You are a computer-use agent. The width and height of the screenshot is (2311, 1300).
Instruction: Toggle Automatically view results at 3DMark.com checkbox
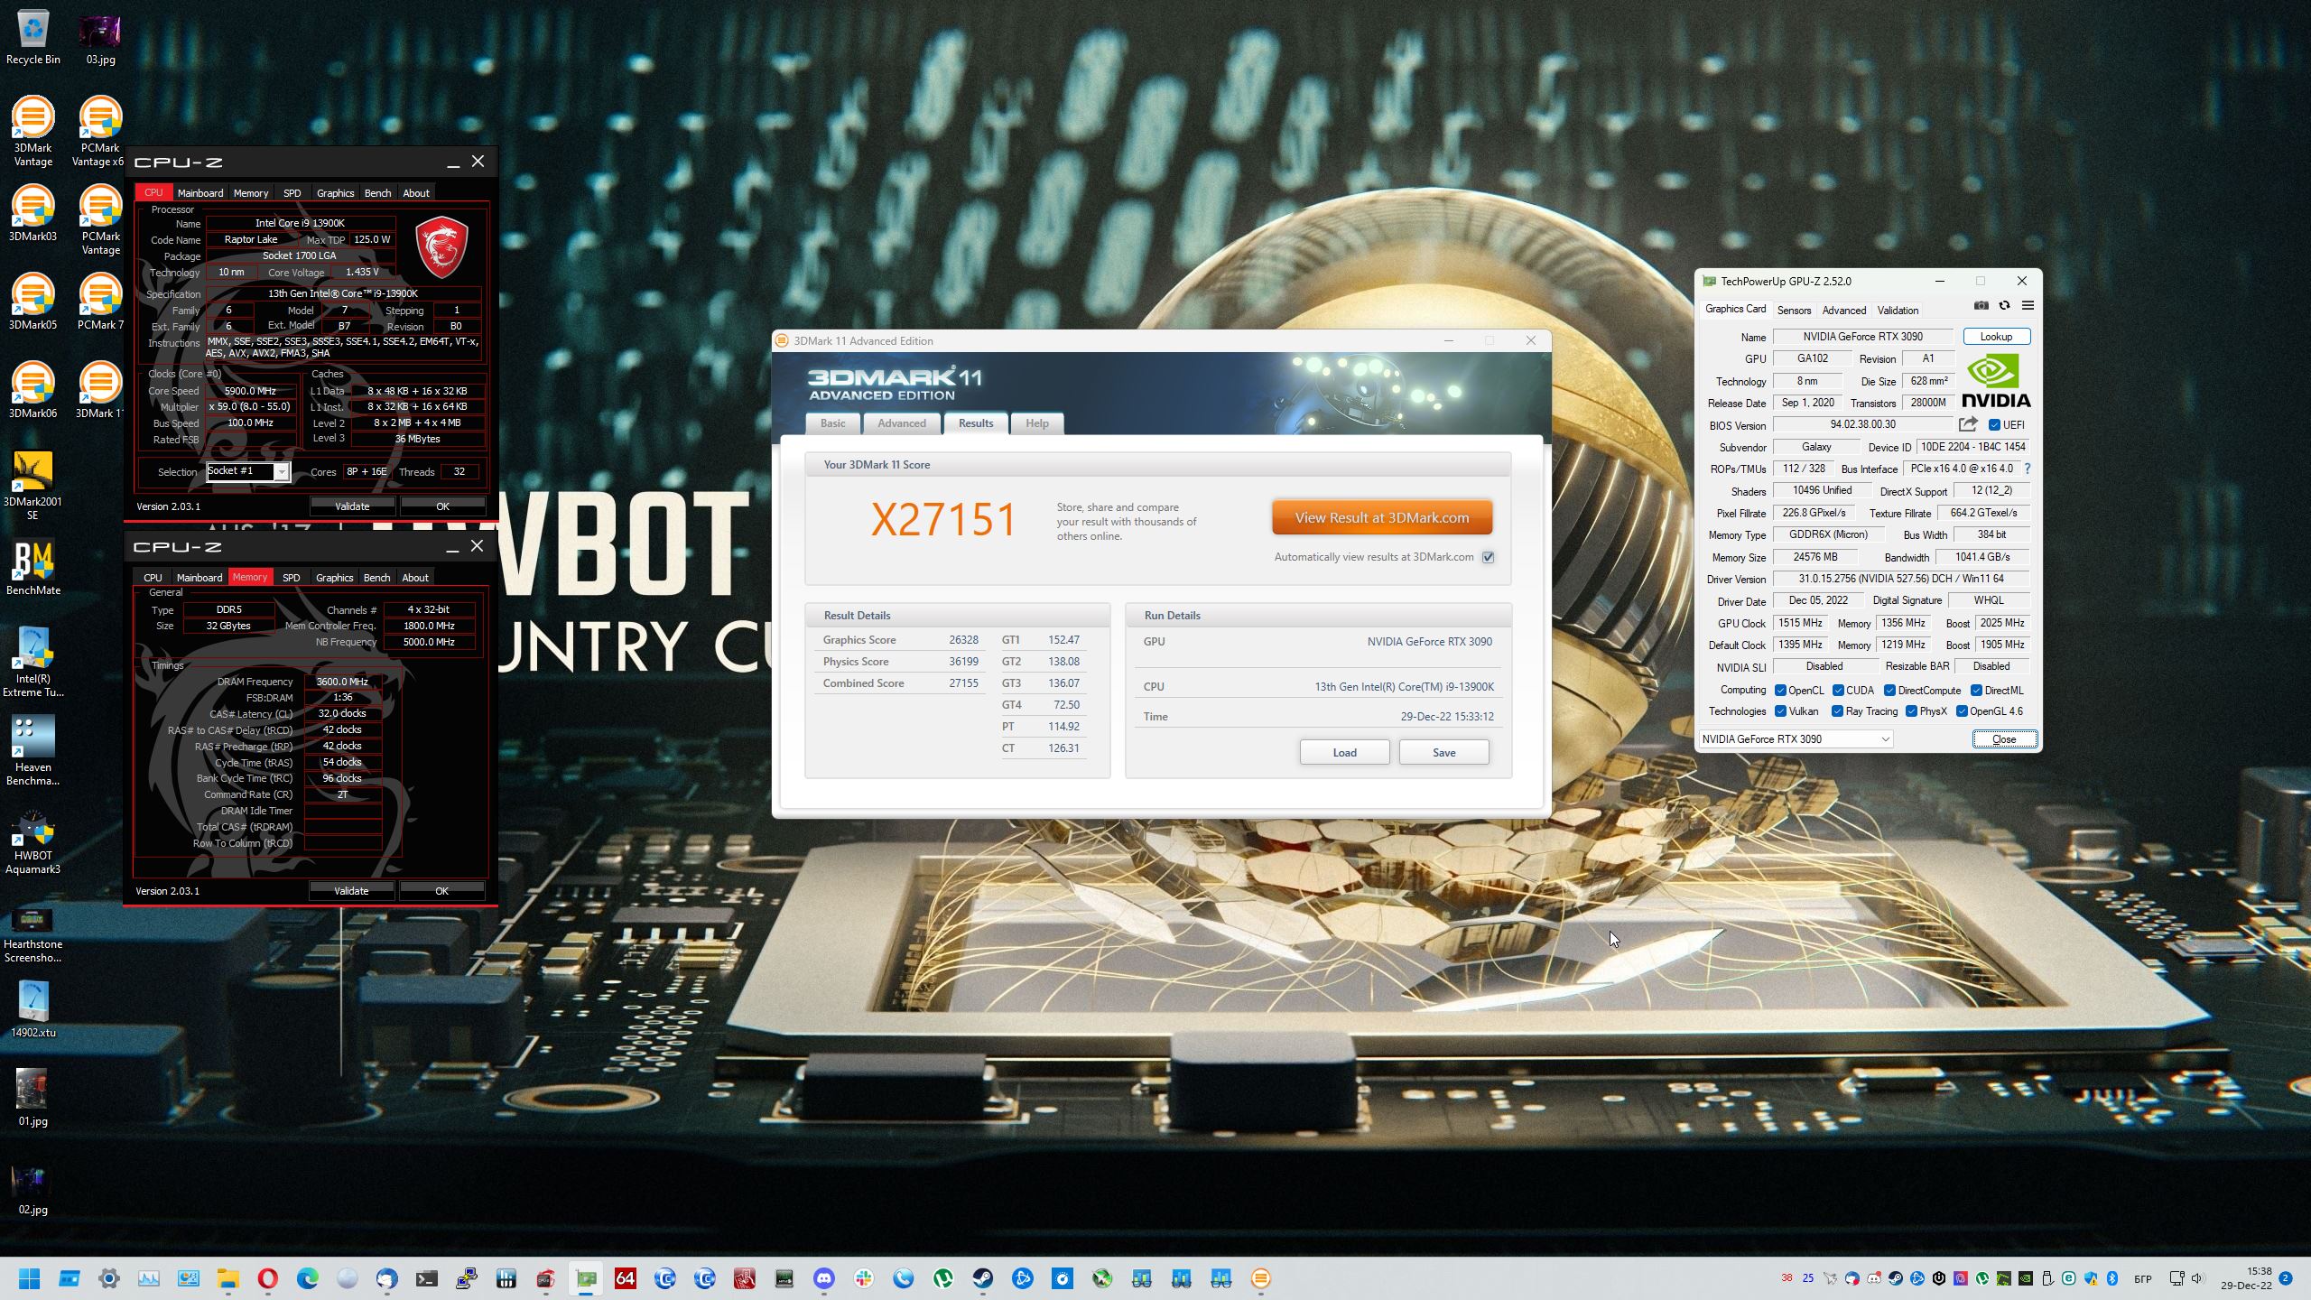pyautogui.click(x=1489, y=557)
